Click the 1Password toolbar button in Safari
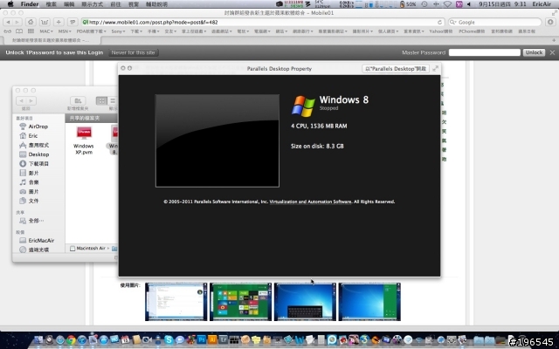This screenshot has width=559, height=349. point(72,22)
